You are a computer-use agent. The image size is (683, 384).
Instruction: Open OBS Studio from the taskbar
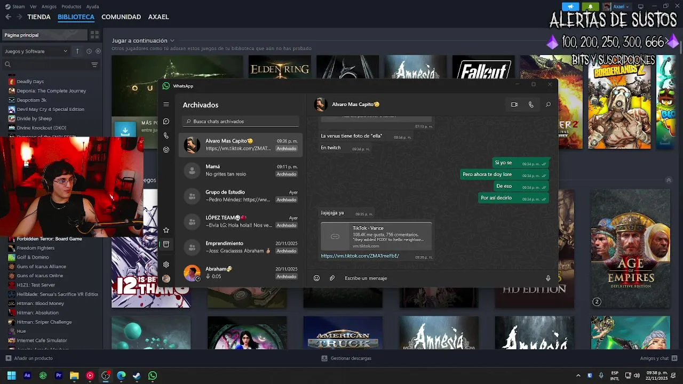106,375
